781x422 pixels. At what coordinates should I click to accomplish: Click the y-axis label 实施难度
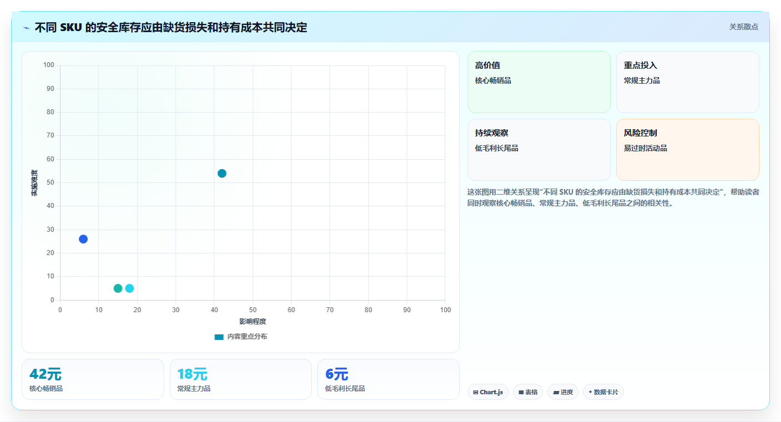coord(34,183)
